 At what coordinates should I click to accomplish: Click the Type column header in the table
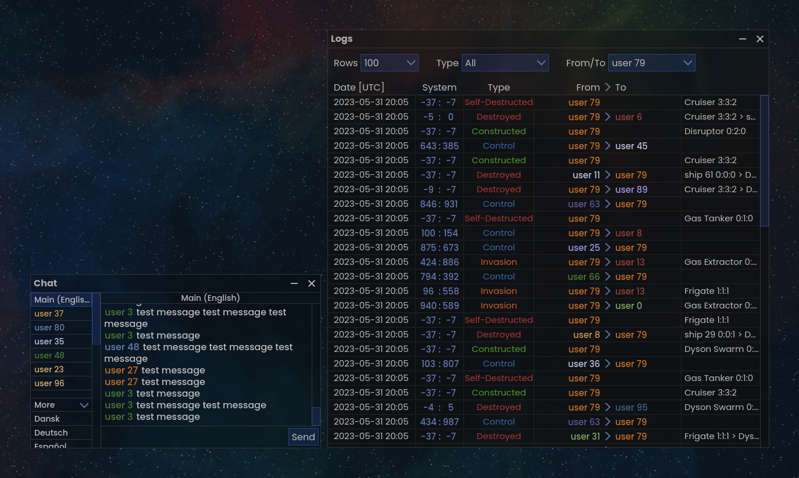499,87
